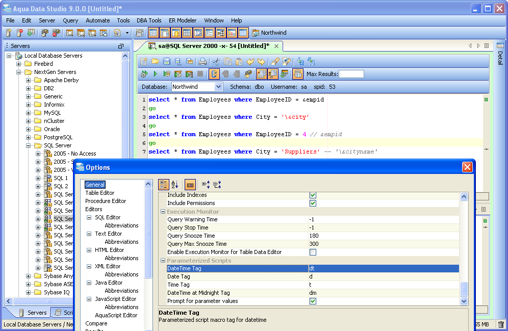This screenshot has height=331, width=508.
Task: Click the Options category tree scrollbar thumb
Action: click(148, 233)
